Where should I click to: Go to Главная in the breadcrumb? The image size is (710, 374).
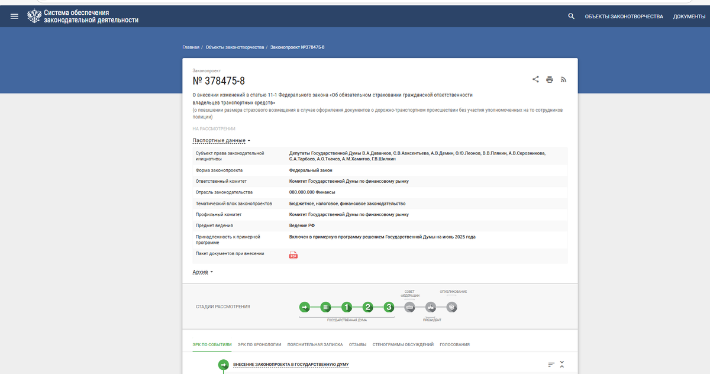(x=191, y=47)
